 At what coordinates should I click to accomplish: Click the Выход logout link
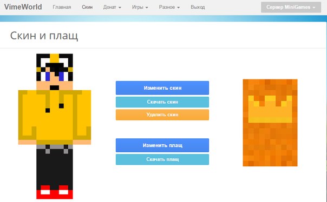pyautogui.click(x=198, y=7)
